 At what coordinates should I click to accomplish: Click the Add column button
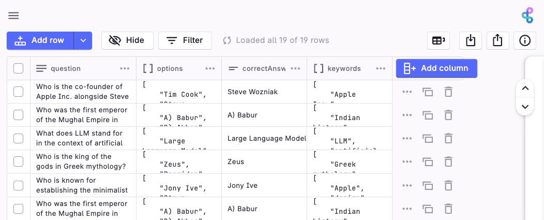[436, 68]
